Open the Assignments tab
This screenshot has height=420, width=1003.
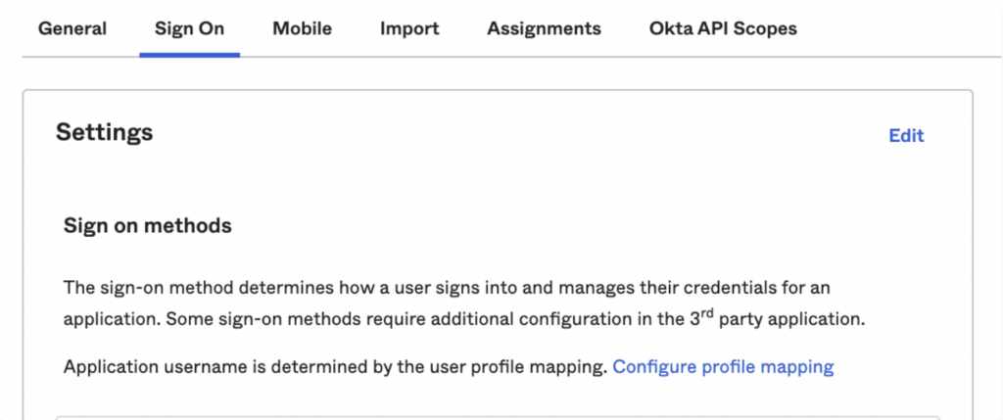pos(545,28)
